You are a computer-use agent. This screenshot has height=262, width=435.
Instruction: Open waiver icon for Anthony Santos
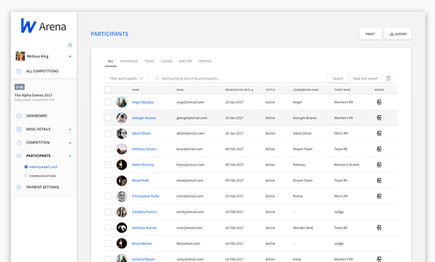coord(379,149)
